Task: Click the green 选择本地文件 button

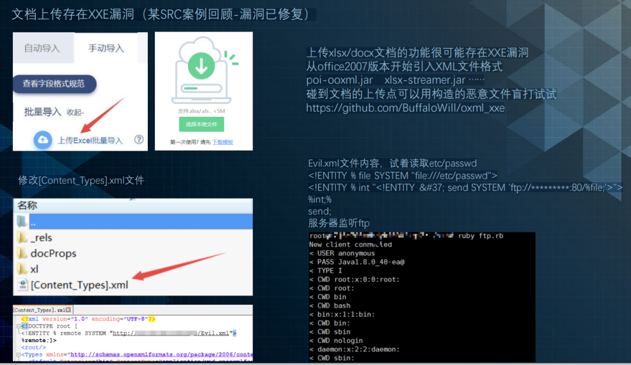Action: point(201,124)
